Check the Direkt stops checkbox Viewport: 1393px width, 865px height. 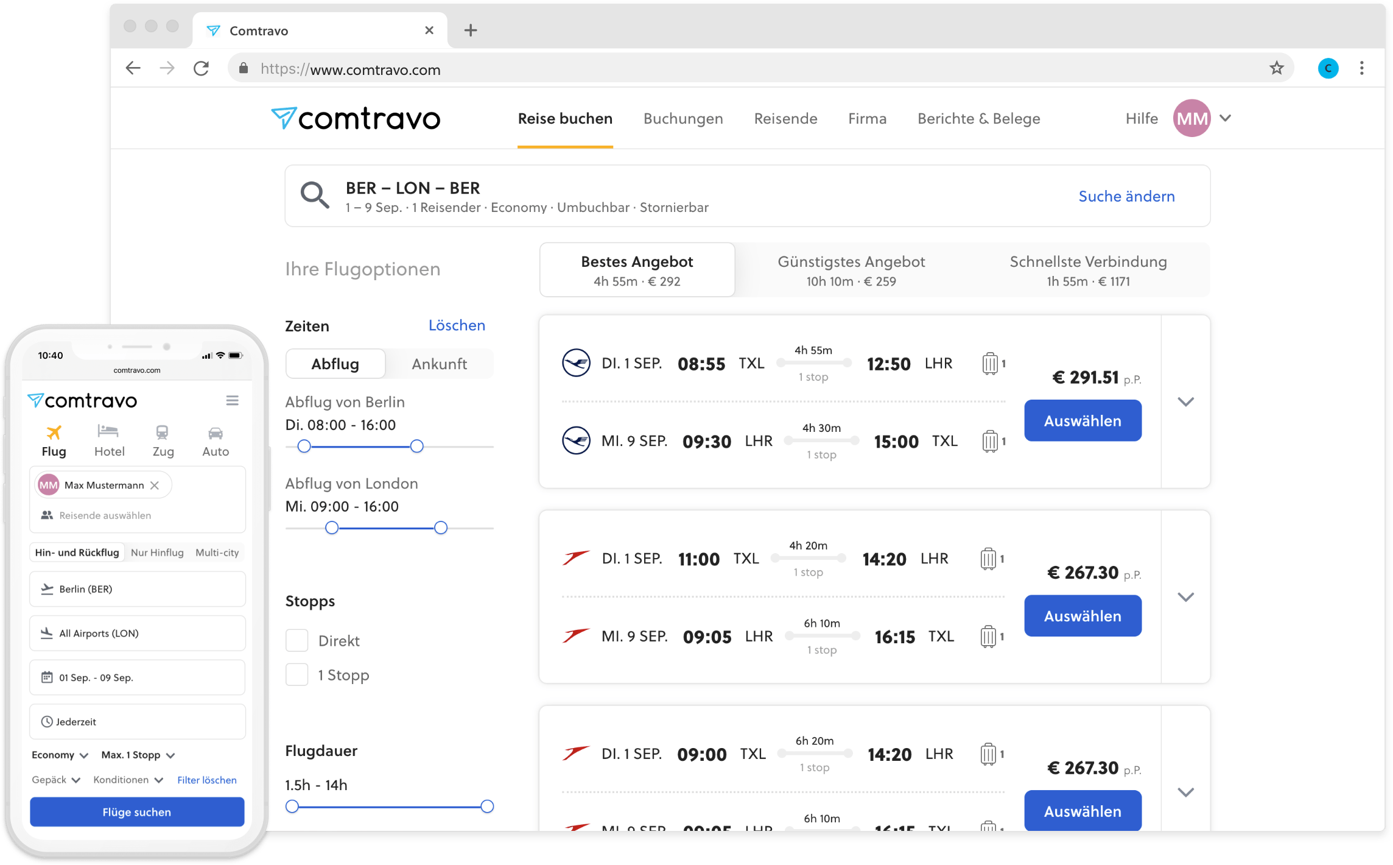click(297, 640)
